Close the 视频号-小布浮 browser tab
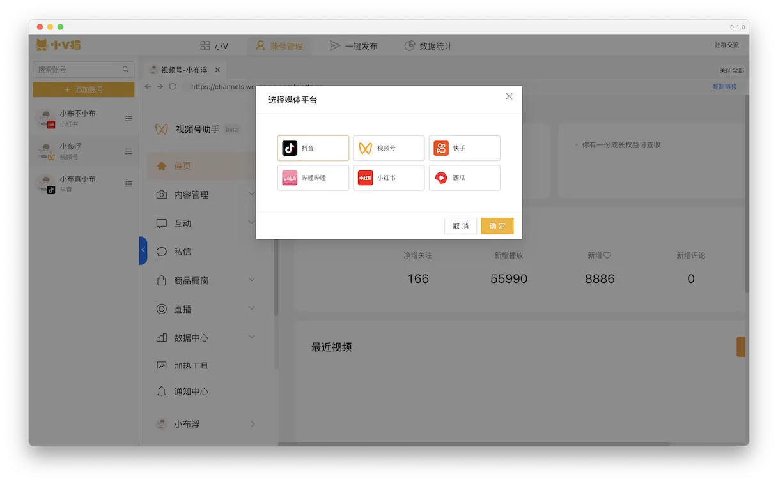778x484 pixels. tap(217, 70)
